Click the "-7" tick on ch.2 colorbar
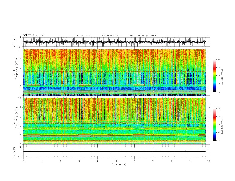The width and height of the screenshot is (235, 181). click(219, 140)
